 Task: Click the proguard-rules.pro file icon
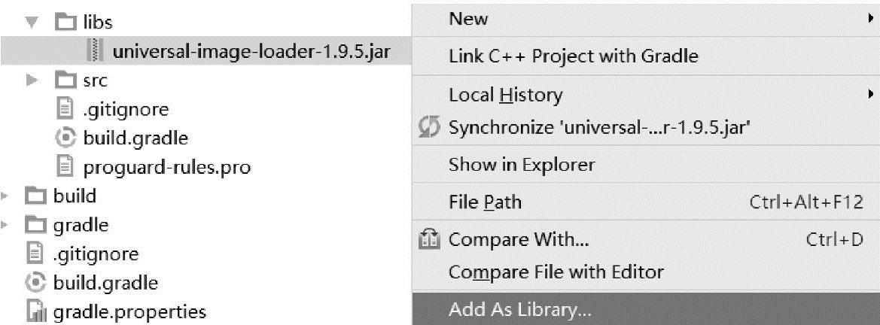pyautogui.click(x=66, y=167)
